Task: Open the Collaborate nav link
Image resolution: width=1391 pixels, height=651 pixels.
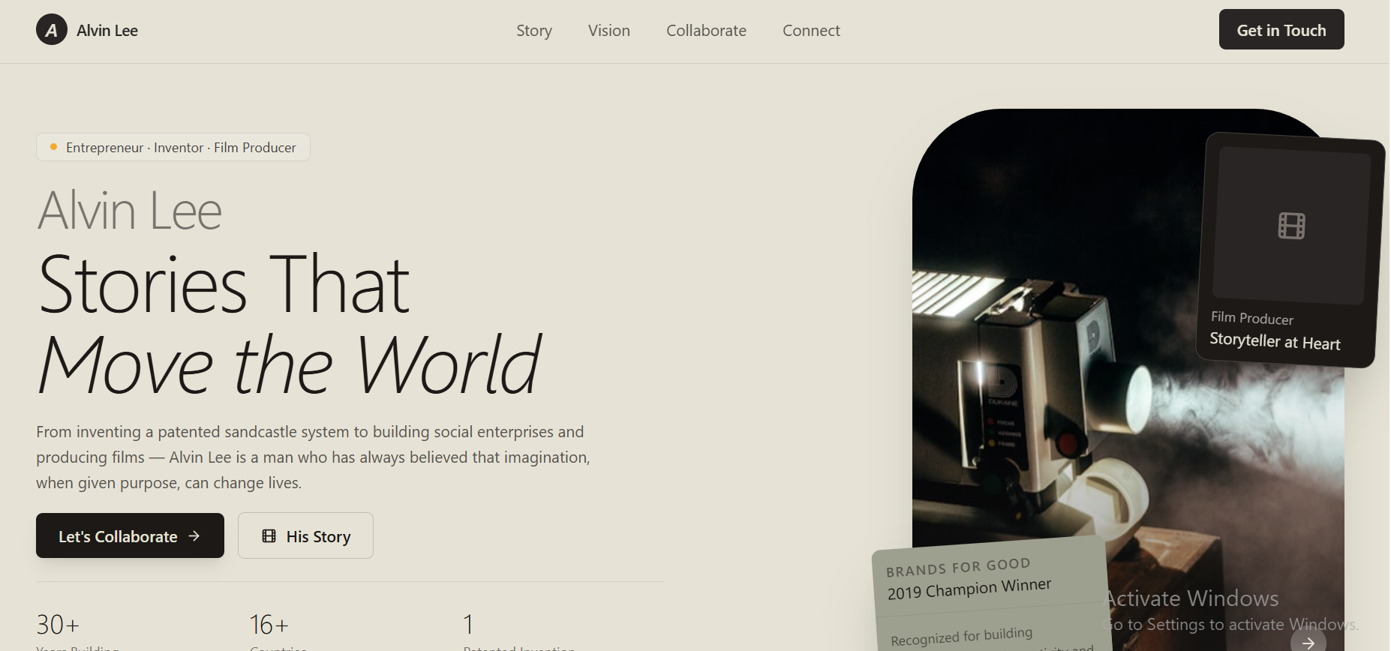Action: pos(706,31)
